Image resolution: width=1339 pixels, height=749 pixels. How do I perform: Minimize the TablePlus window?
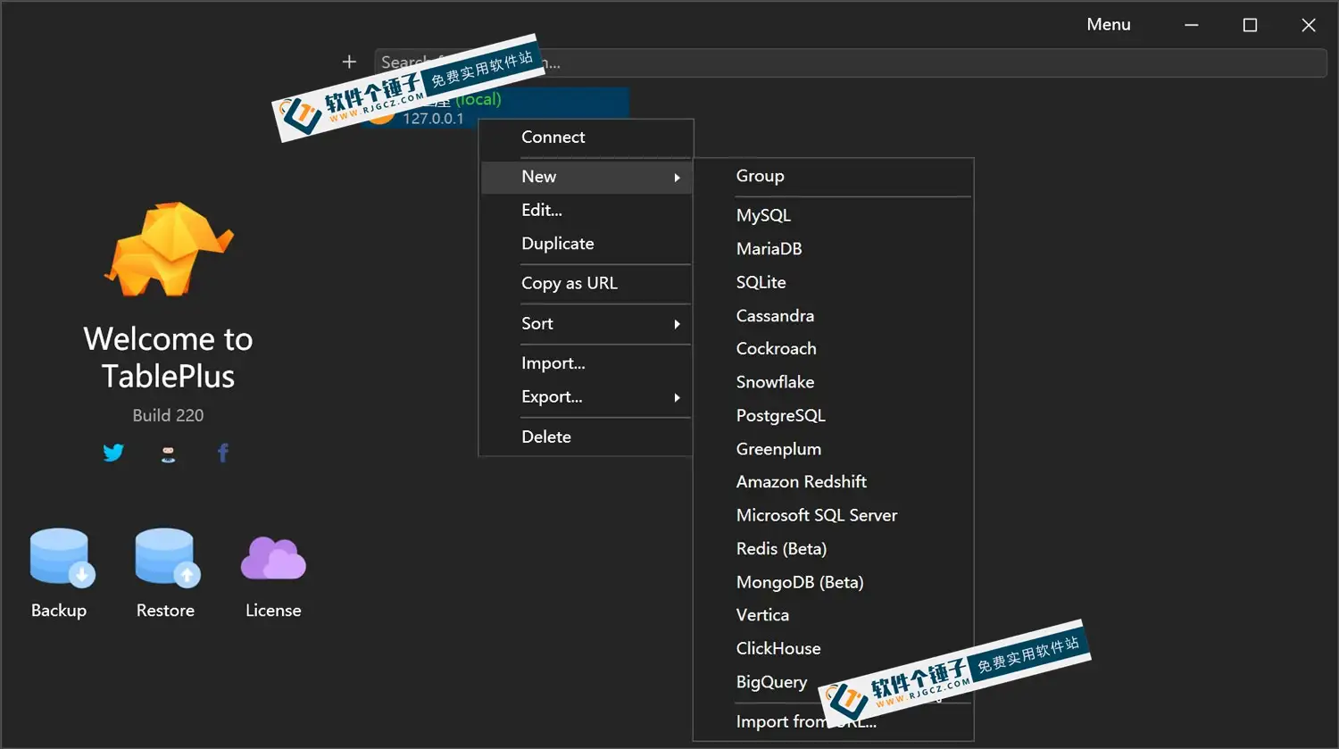1192,25
